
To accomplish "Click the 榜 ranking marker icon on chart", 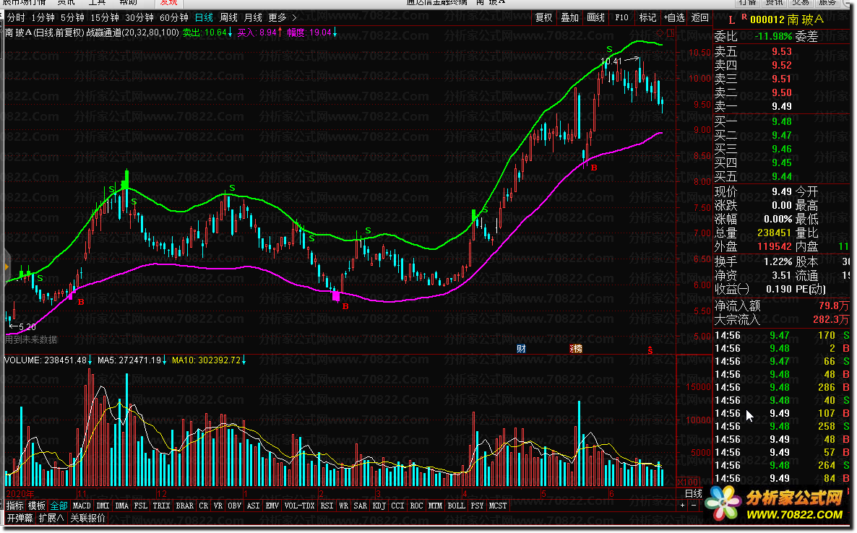I will coord(575,348).
